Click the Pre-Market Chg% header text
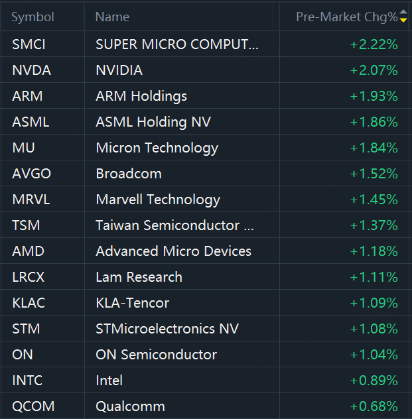 click(x=347, y=17)
